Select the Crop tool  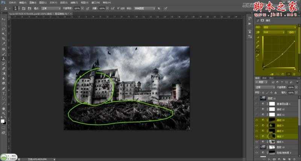tap(3, 39)
